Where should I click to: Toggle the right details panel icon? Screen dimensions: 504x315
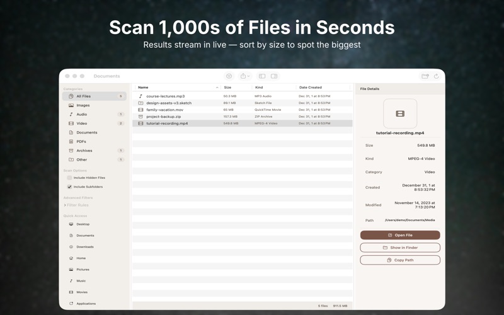274,76
